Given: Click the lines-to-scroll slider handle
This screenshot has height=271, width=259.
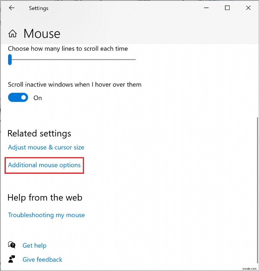Looking at the screenshot, I should 10,60.
